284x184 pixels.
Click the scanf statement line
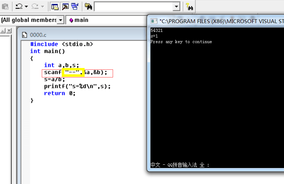point(76,72)
